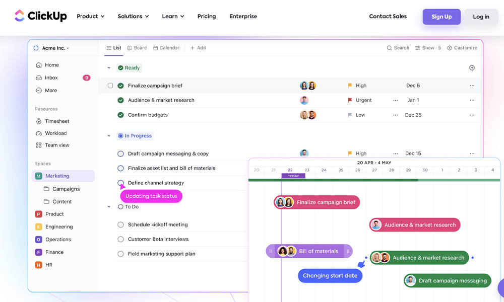This screenshot has height=302, width=504.
Task: Click the ClickUp logo
Action: tap(40, 16)
